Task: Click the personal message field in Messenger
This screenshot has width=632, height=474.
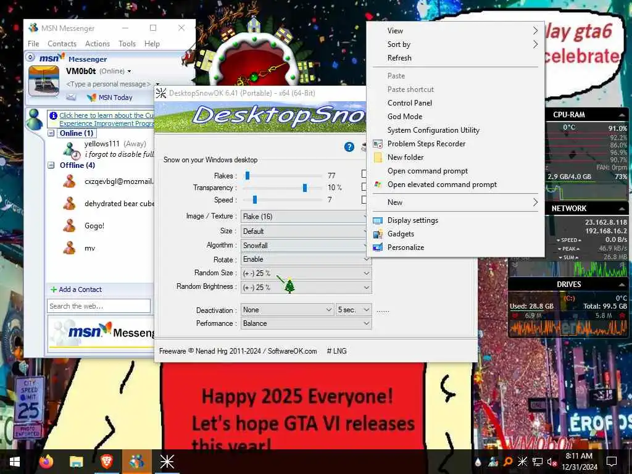Action: click(x=108, y=84)
